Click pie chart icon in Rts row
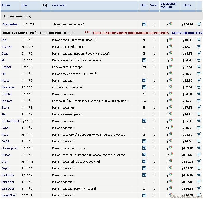Image resolution: width=203 pixels, height=200 pixels. click(x=171, y=113)
